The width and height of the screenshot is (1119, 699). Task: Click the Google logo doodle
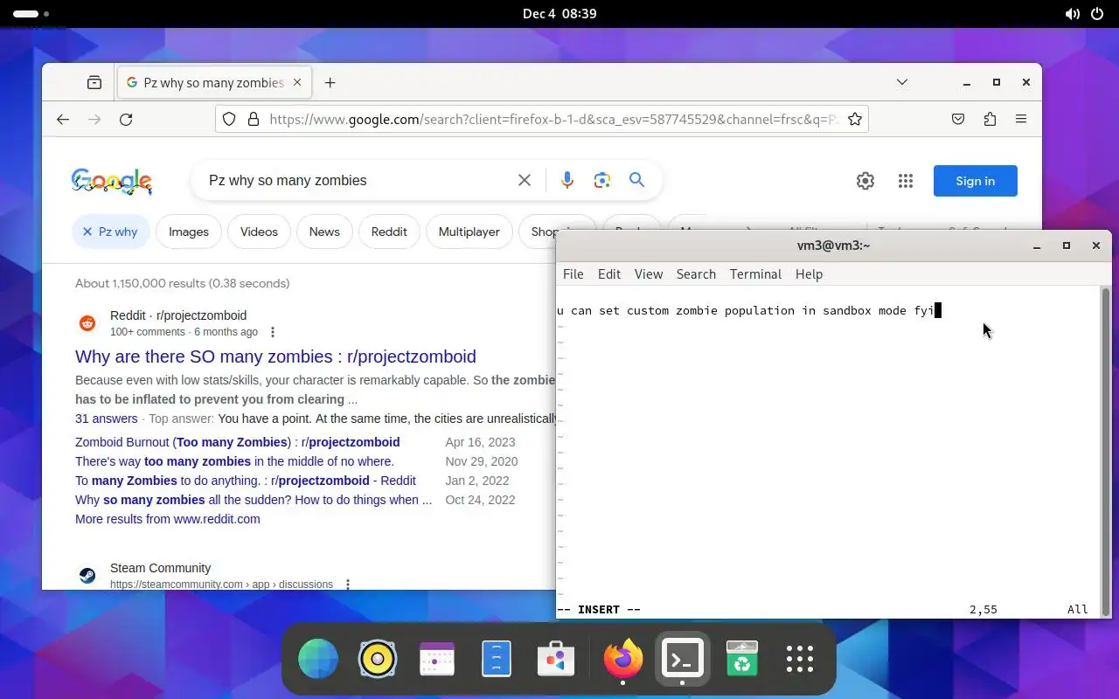click(112, 181)
